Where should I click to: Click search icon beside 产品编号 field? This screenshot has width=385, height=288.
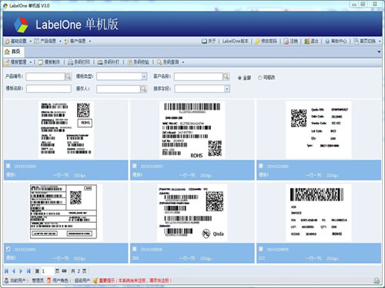click(x=68, y=77)
